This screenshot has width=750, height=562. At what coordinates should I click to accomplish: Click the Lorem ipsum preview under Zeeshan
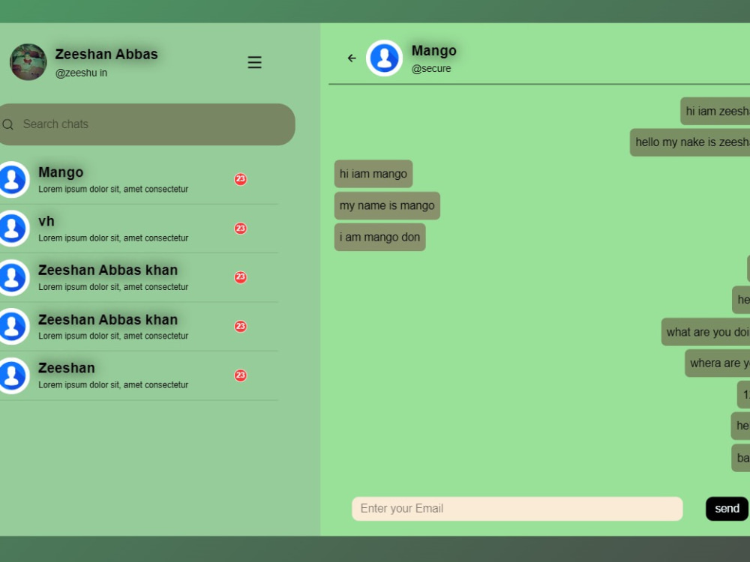(x=113, y=384)
